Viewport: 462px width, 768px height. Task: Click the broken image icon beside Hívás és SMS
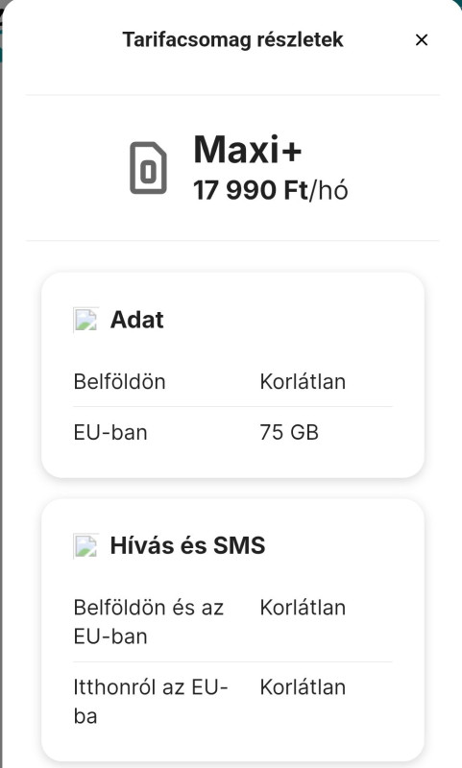pos(85,545)
